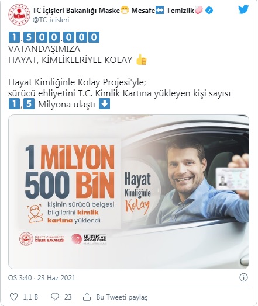Open the TC İçişleri profile avatar
The width and height of the screenshot is (258, 306).
(19, 15)
